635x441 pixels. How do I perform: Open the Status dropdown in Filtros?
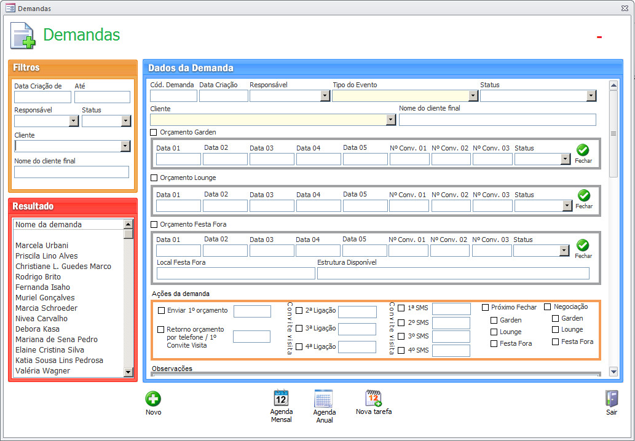coord(126,121)
